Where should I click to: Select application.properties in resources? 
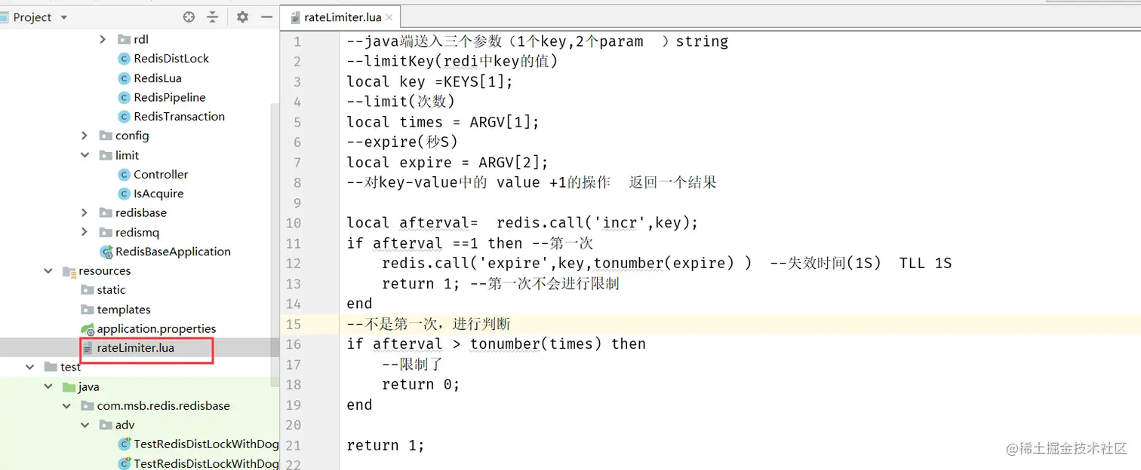click(156, 328)
